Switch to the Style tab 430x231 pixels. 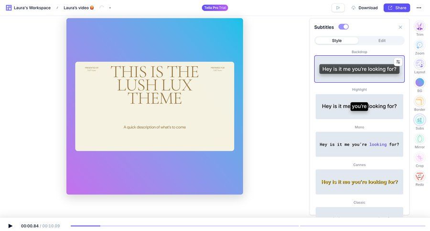(337, 41)
